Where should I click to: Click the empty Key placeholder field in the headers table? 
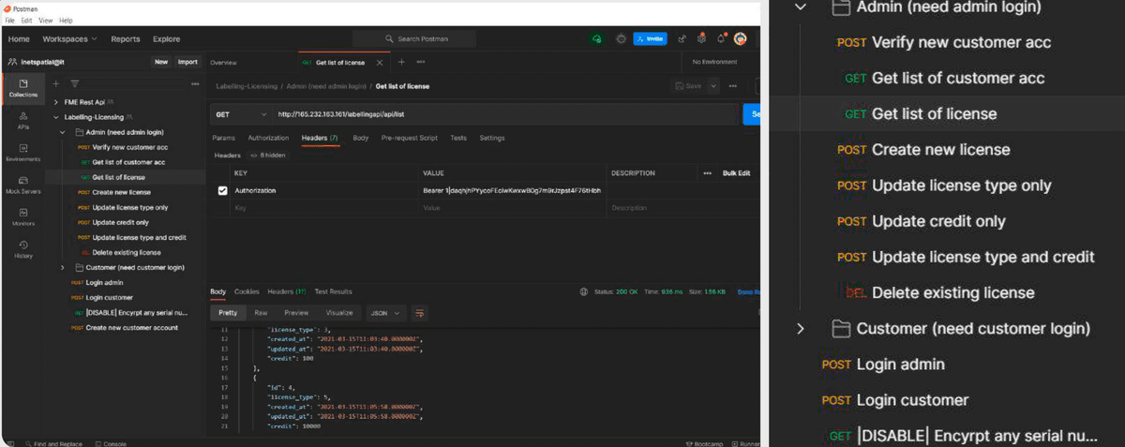(x=325, y=207)
